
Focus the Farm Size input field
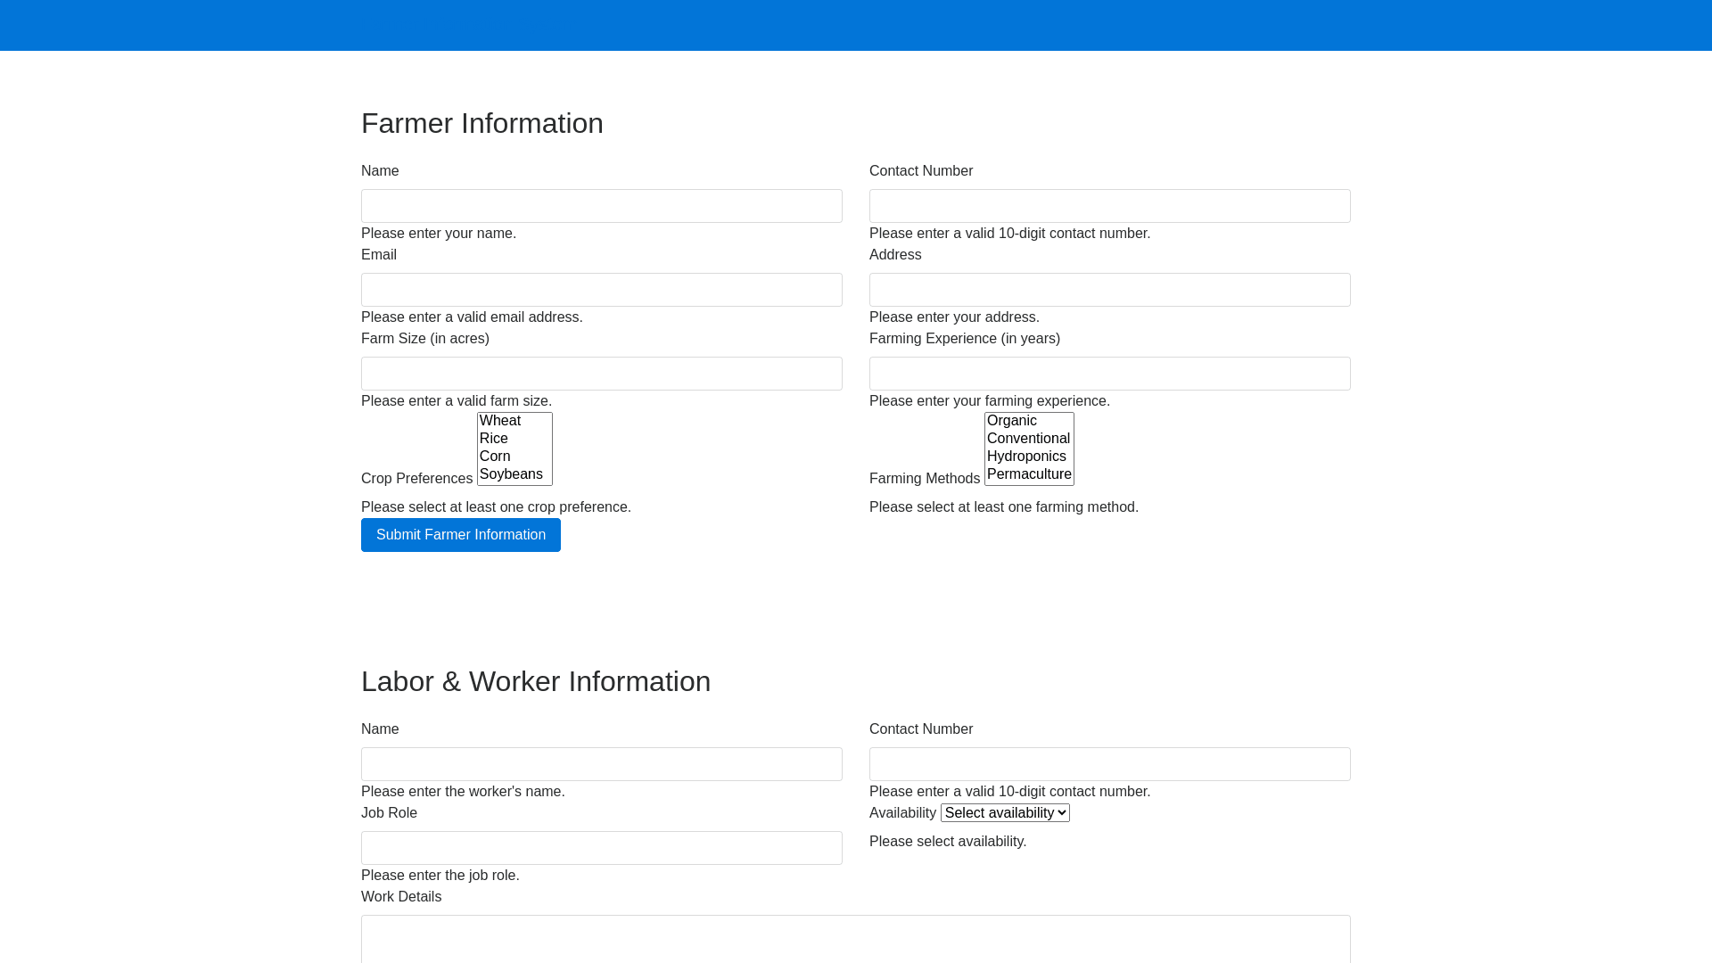[601, 374]
